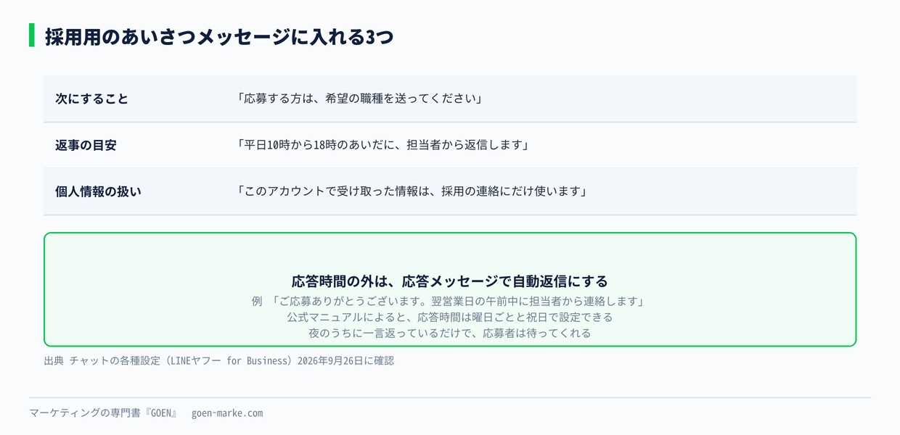Image resolution: width=900 pixels, height=435 pixels.
Task: Click the heading 採用用のあいさつメッセージに入れる3つ
Action: pos(219,37)
